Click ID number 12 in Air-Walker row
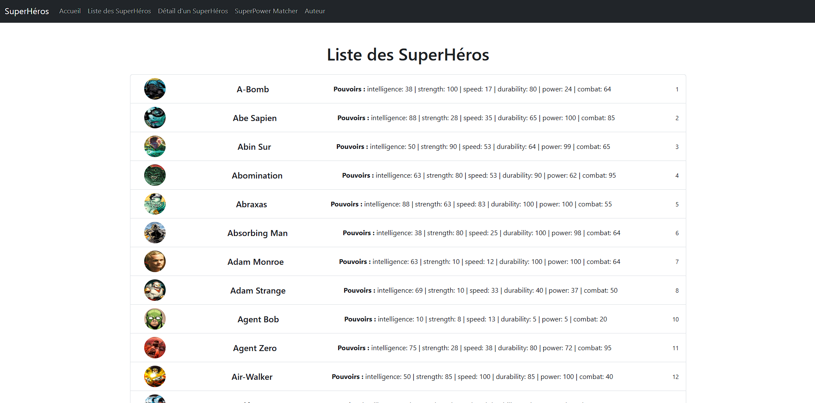Viewport: 815px width, 403px height. click(675, 377)
